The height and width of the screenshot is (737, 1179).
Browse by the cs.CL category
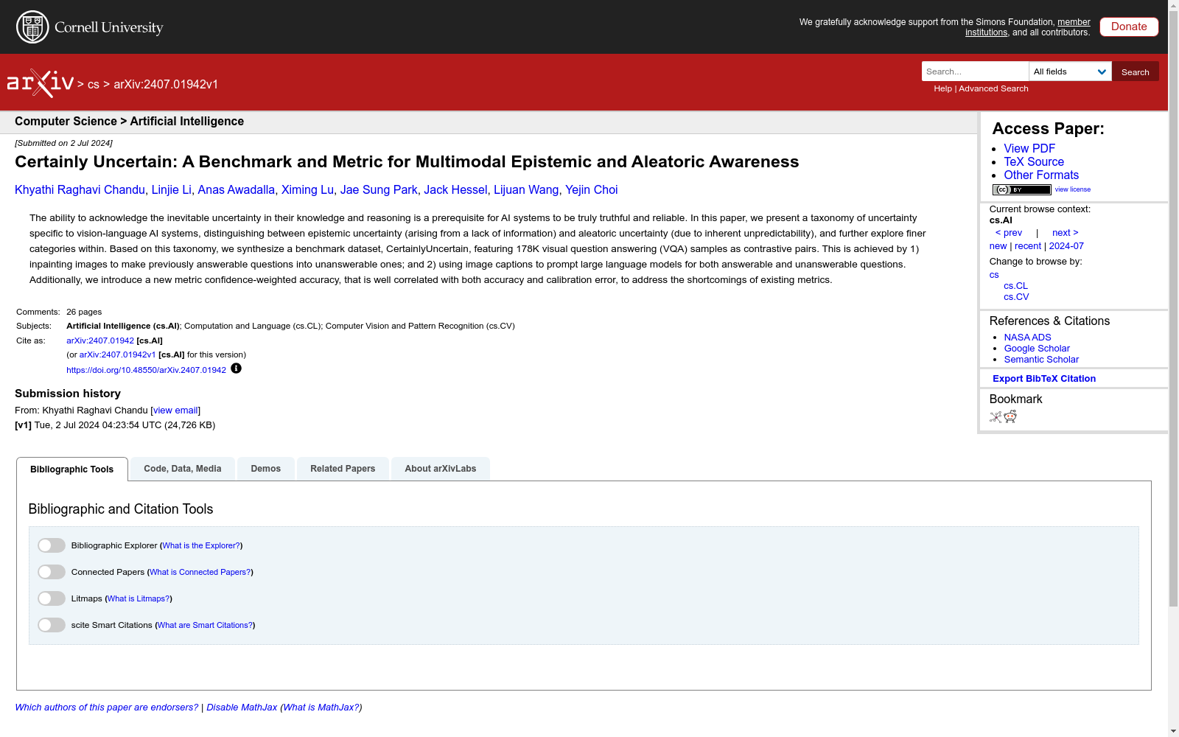pos(1015,286)
